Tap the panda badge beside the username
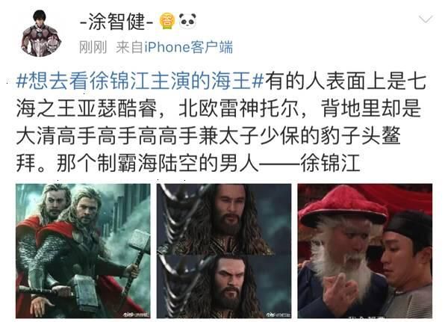Viewport: 448px width, 322px height. 187,21
